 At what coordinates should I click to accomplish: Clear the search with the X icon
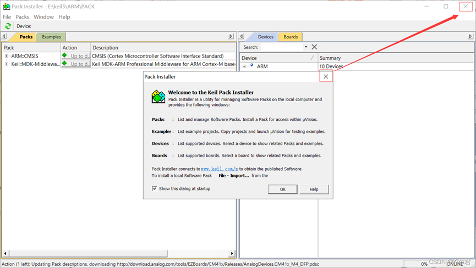click(x=314, y=47)
